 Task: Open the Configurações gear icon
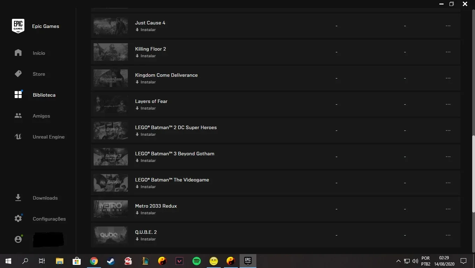pos(18,218)
